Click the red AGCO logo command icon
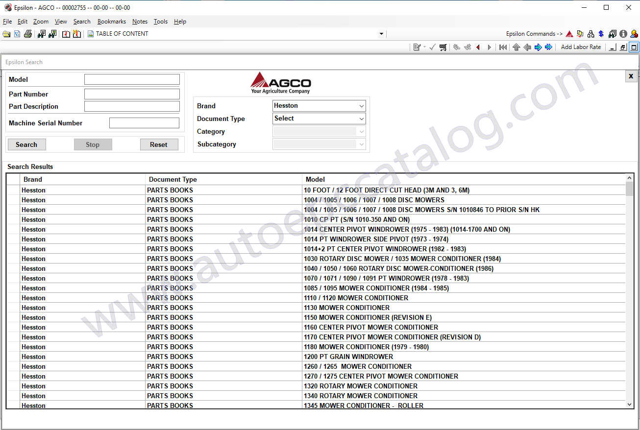640x430 pixels. click(x=569, y=34)
